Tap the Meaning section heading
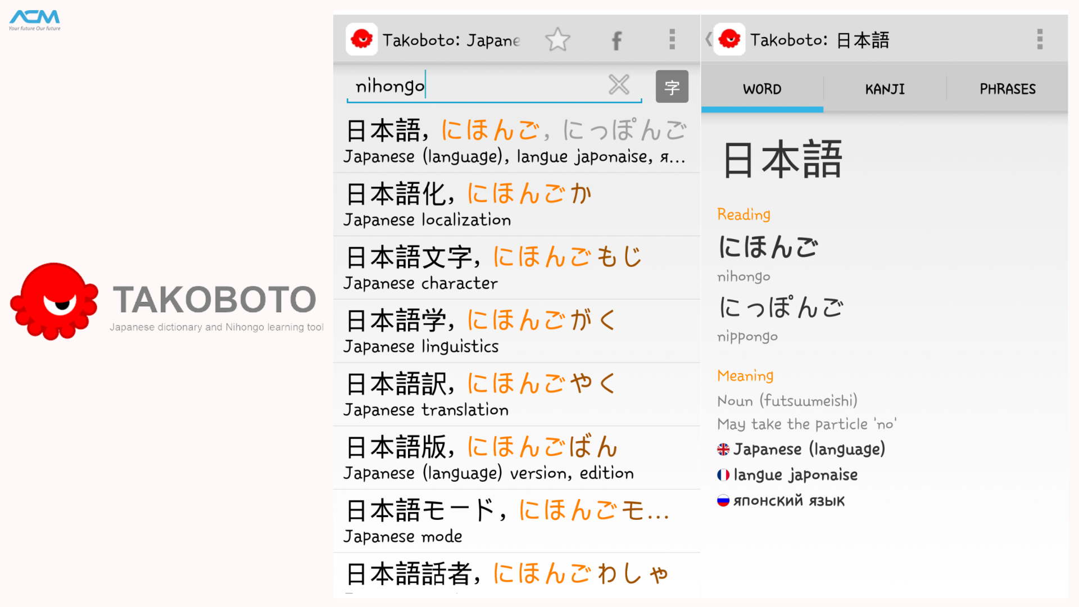The image size is (1079, 607). [745, 375]
